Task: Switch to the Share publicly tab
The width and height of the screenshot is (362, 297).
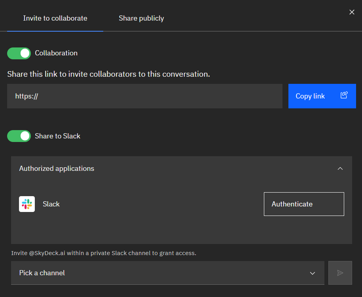Action: tap(141, 18)
